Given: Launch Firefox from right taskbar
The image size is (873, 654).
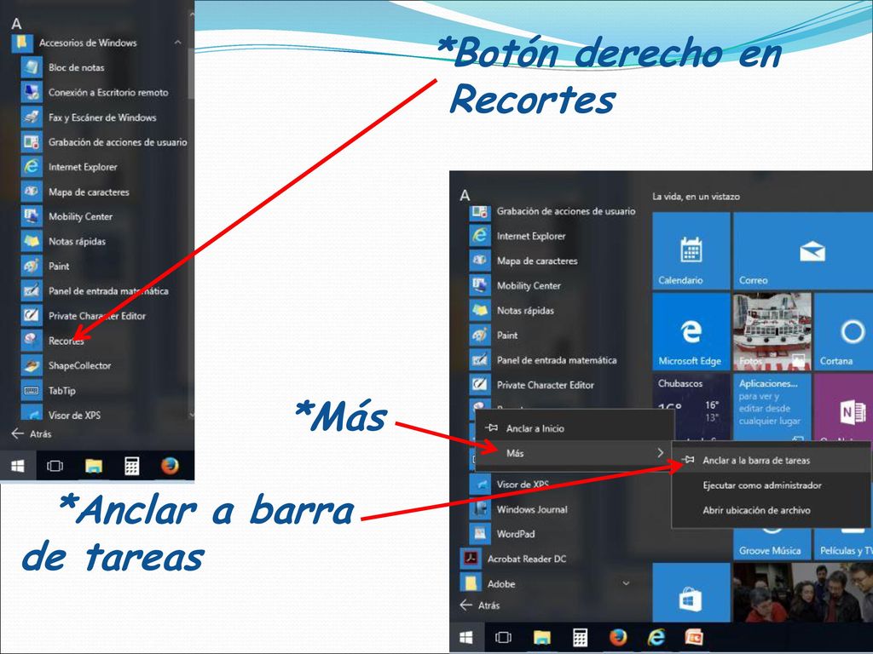Looking at the screenshot, I should [x=618, y=637].
